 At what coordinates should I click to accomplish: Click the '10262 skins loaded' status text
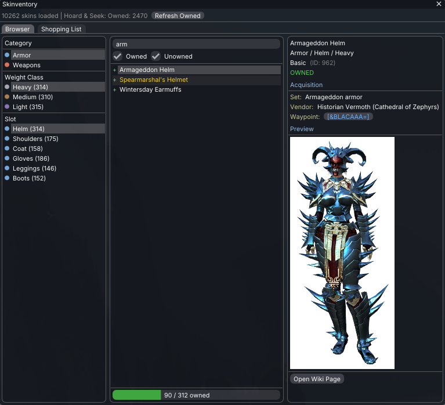[x=30, y=16]
